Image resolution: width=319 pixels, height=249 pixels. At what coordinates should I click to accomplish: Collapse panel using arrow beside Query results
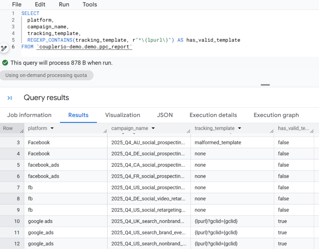pos(10,98)
